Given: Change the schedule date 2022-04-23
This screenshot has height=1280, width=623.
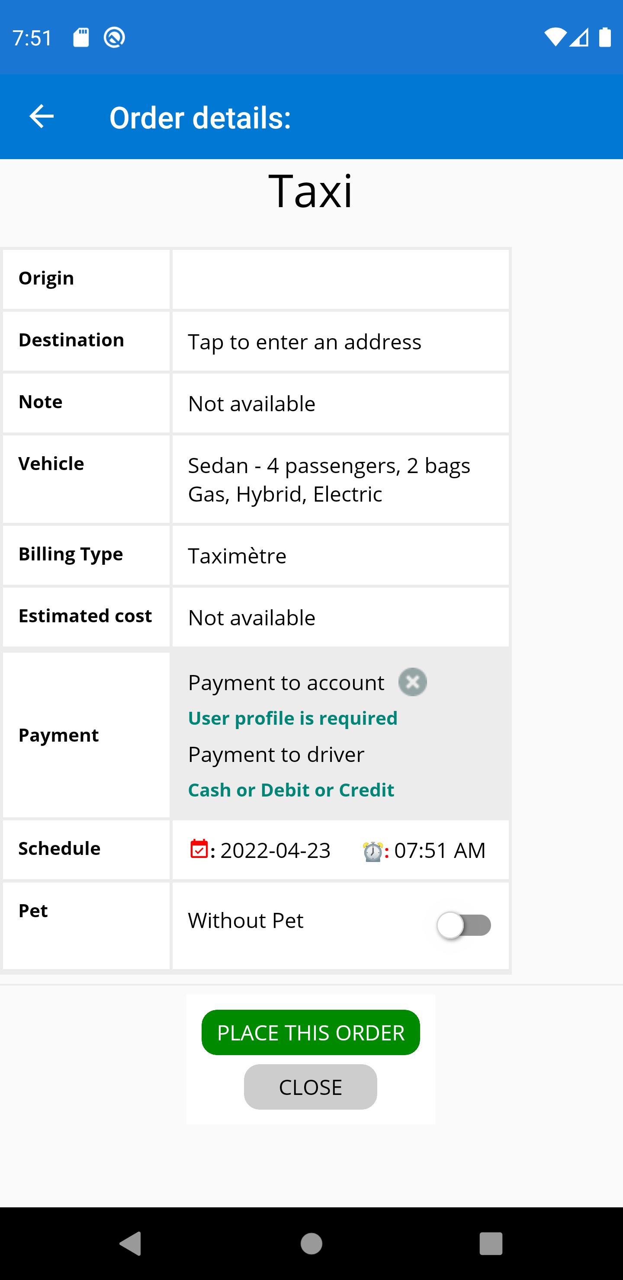Looking at the screenshot, I should [x=276, y=850].
